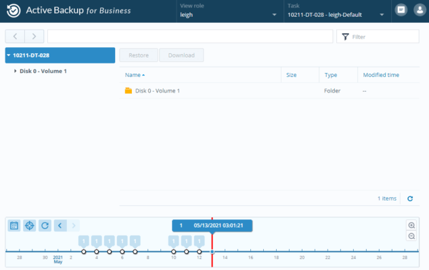Click the 1 items count text
429x270 pixels.
pyautogui.click(x=387, y=198)
